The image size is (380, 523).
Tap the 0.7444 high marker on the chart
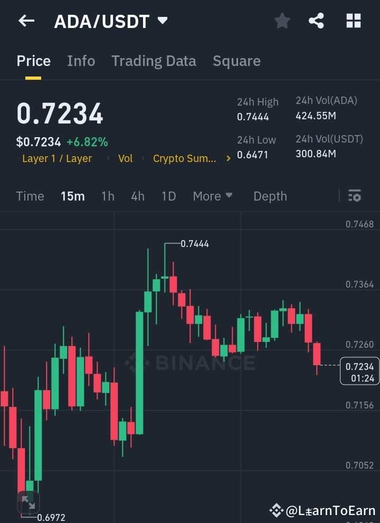coord(194,244)
